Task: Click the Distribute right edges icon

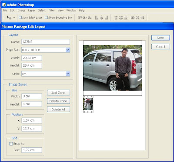Action: pos(142,18)
